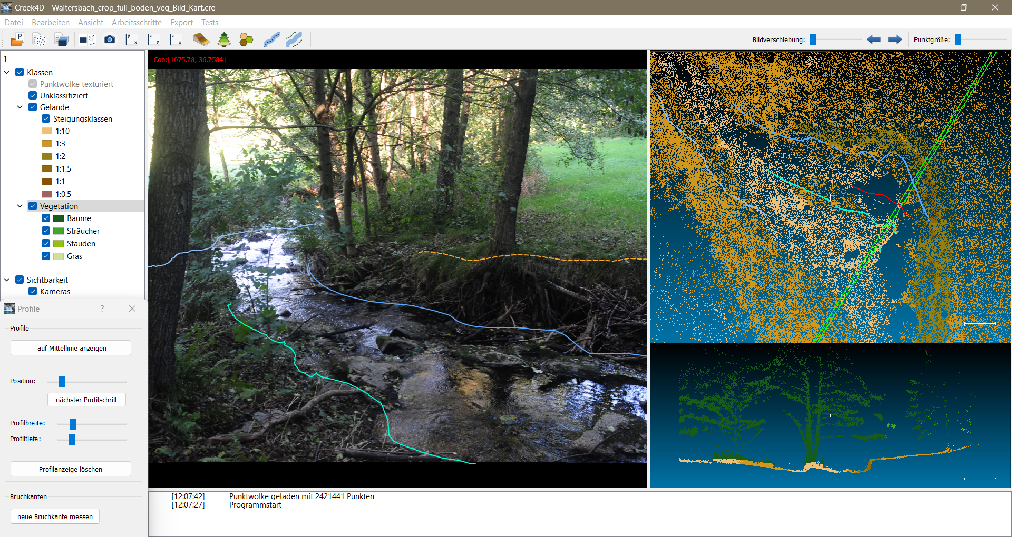Disable the Steigungsklassen checkbox
Image resolution: width=1012 pixels, height=537 pixels.
[46, 118]
